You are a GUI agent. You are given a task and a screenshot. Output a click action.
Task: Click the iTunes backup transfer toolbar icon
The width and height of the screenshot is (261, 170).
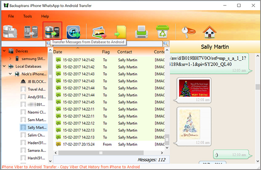73,32
